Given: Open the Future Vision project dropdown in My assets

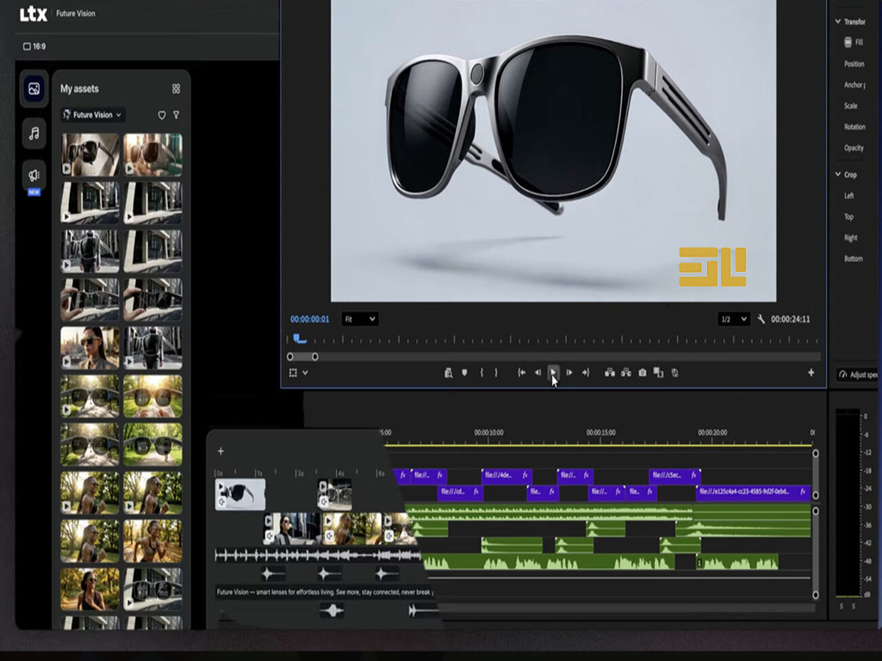Looking at the screenshot, I should (92, 114).
